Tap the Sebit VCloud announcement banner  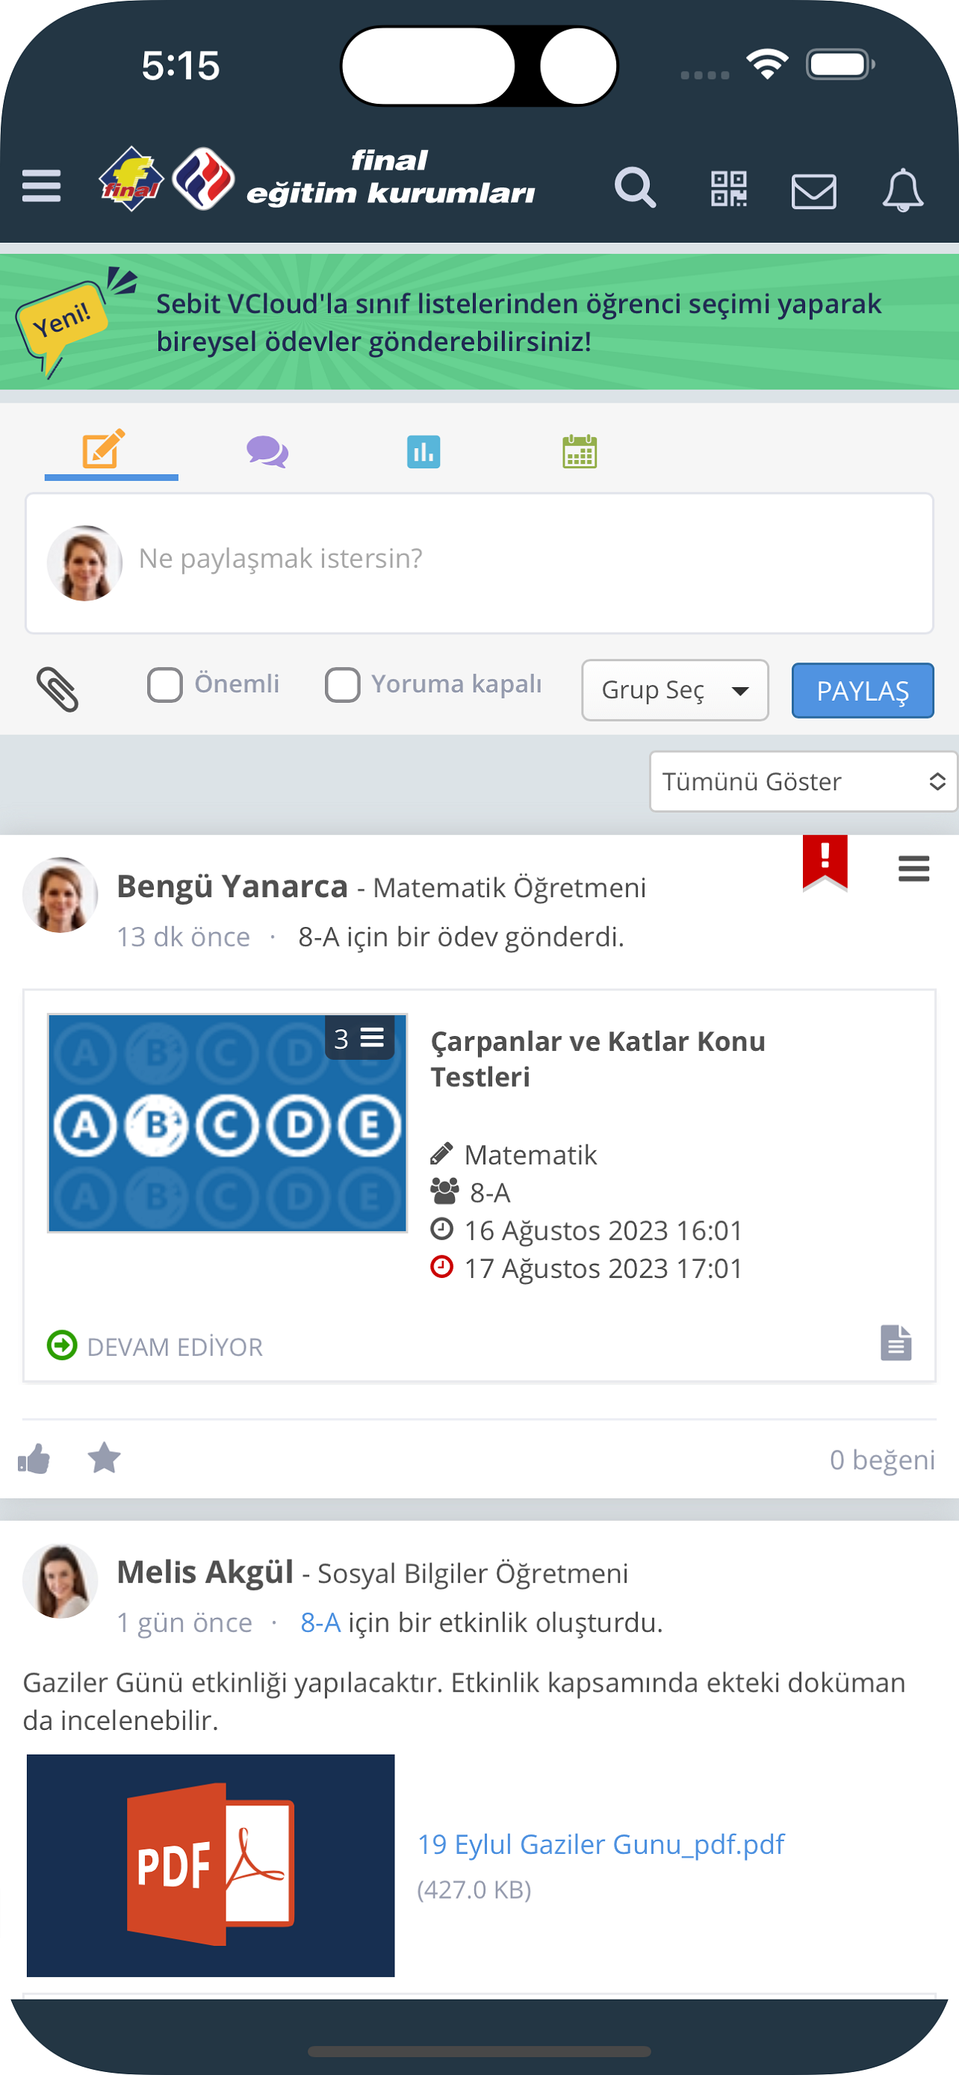(480, 322)
